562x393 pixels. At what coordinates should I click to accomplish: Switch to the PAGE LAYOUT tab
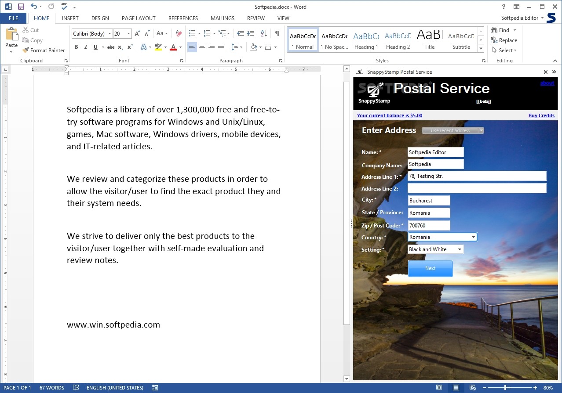pos(139,18)
